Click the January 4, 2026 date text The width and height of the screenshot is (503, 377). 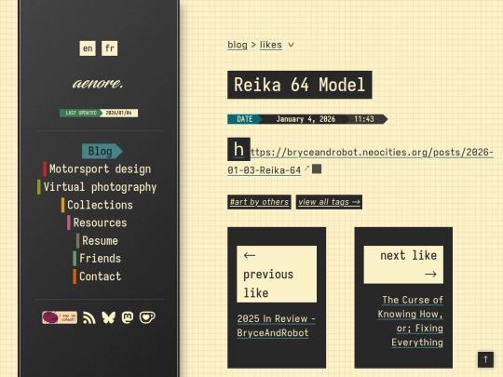306,119
